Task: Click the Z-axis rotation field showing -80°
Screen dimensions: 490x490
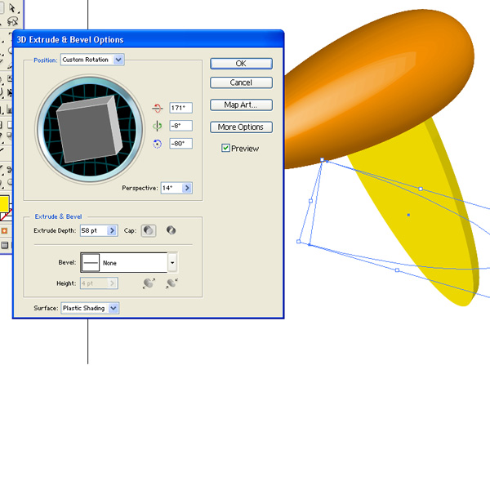Action: point(181,144)
